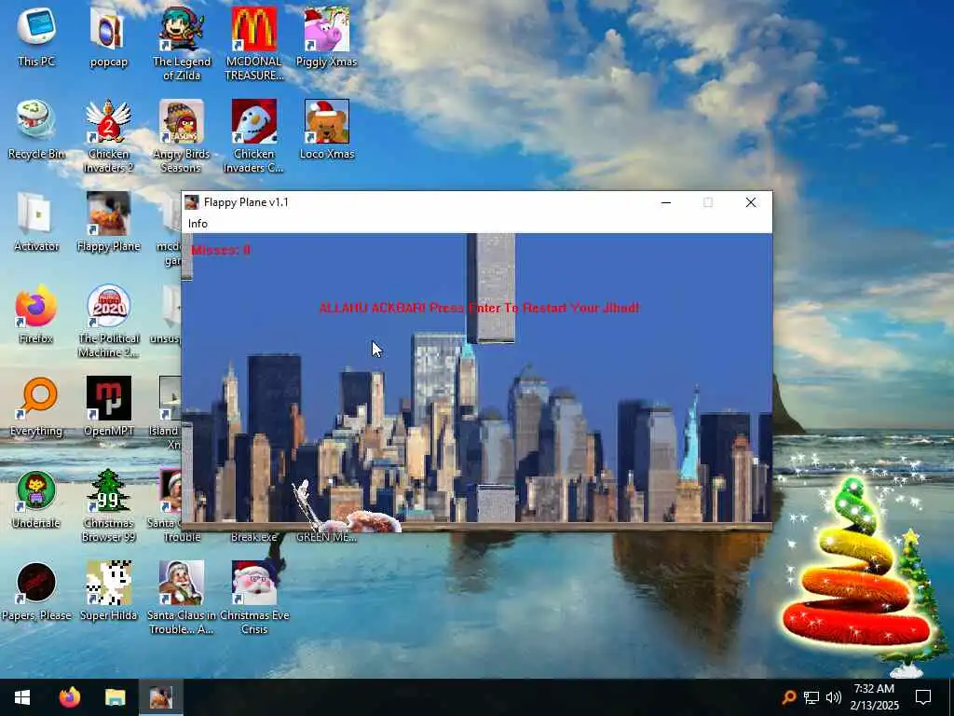Select The Political Machine 2020 shortcut
This screenshot has width=954, height=716.
pyautogui.click(x=108, y=322)
